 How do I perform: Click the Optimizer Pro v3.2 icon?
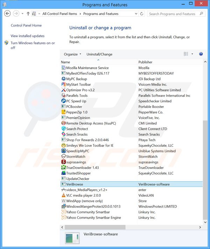click(63, 90)
